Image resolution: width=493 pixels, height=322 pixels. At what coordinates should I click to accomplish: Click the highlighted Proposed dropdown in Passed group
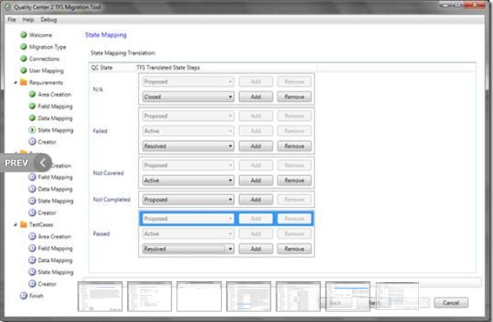click(188, 218)
